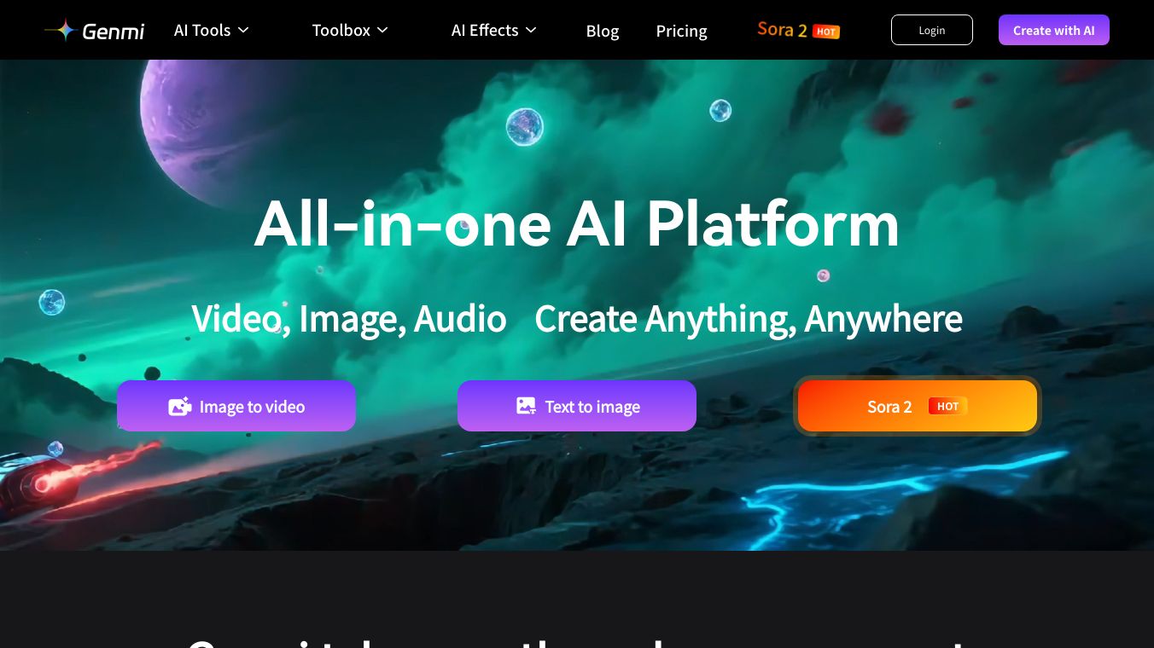Click the orange Sora 2 hero button

click(918, 406)
